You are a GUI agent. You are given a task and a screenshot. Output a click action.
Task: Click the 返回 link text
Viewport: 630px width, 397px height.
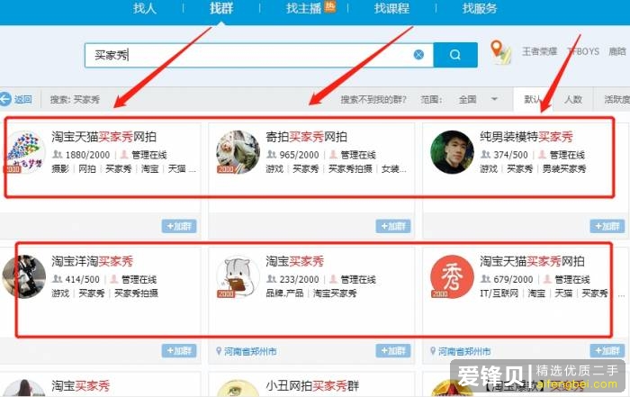22,99
